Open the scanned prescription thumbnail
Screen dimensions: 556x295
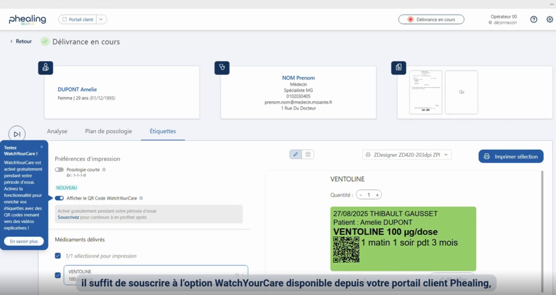(x=425, y=92)
